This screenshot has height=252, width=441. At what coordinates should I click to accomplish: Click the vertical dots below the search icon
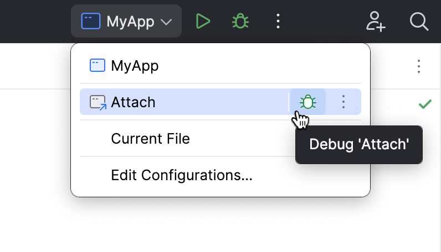click(x=419, y=66)
